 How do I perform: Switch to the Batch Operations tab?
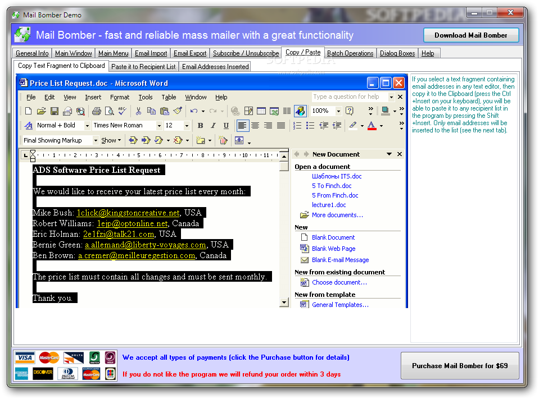[350, 53]
